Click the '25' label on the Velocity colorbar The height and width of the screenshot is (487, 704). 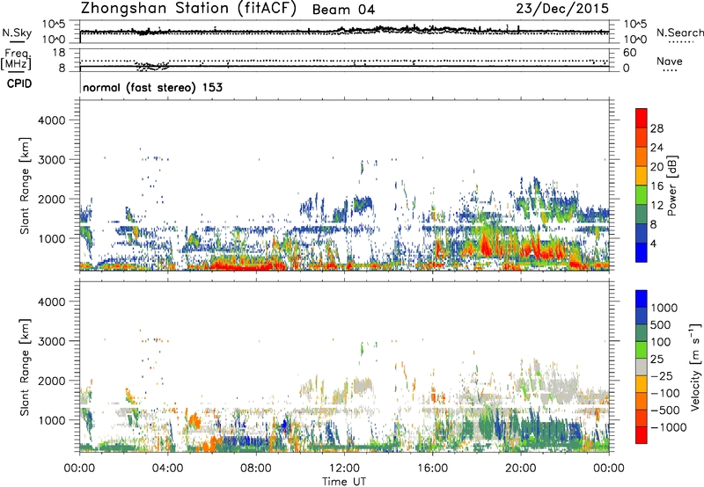pyautogui.click(x=656, y=360)
